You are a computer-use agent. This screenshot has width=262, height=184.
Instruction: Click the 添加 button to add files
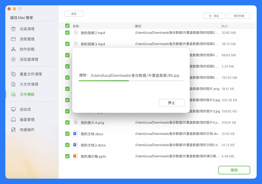[x=214, y=16]
